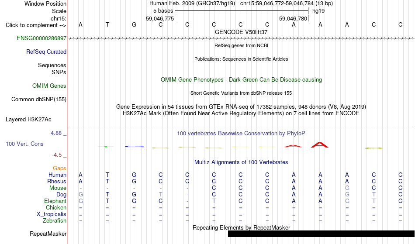415x244 pixels.
Task: Click the Common dbSNP(155) track label
Action: (39, 100)
